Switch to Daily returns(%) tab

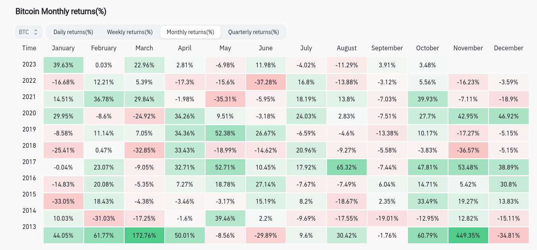[x=73, y=32]
